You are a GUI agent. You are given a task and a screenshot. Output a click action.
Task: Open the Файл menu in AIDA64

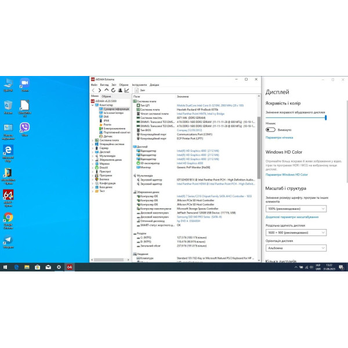coord(94,85)
